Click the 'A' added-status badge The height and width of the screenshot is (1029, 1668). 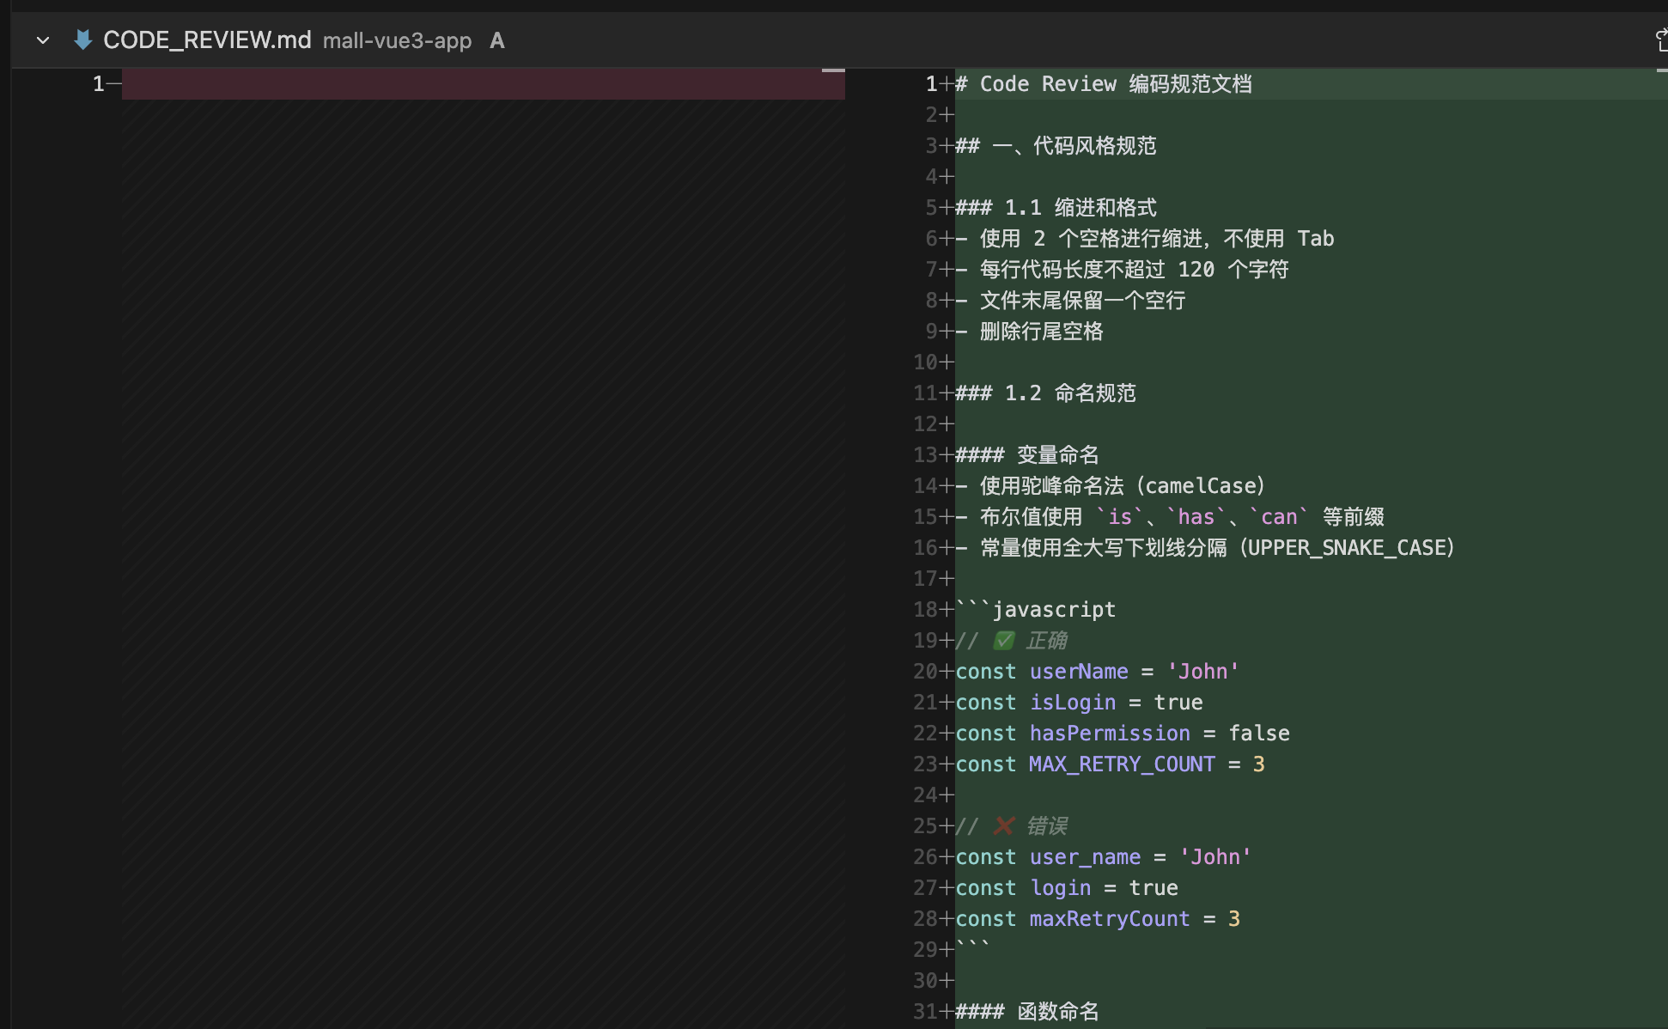[496, 40]
